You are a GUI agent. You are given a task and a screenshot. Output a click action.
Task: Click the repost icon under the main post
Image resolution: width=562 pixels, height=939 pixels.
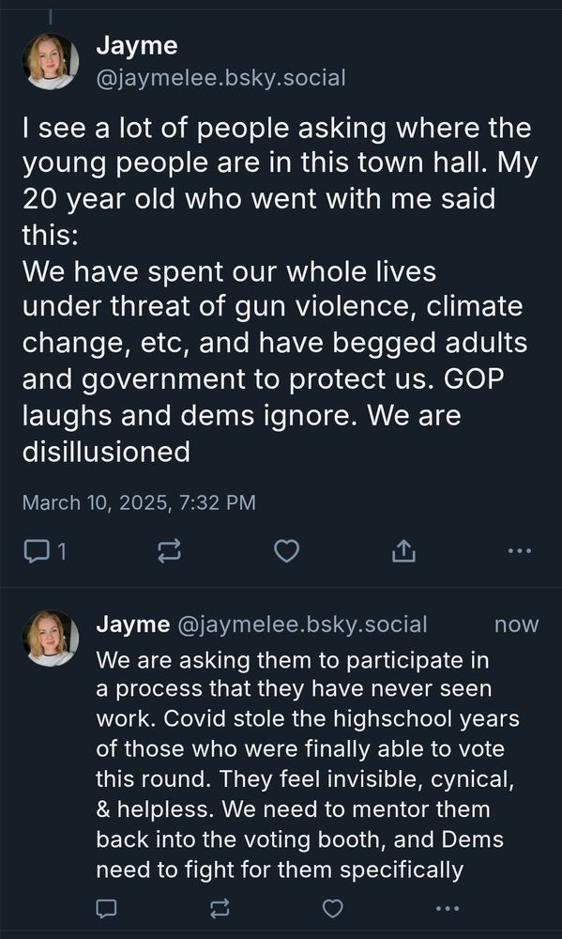(x=167, y=551)
